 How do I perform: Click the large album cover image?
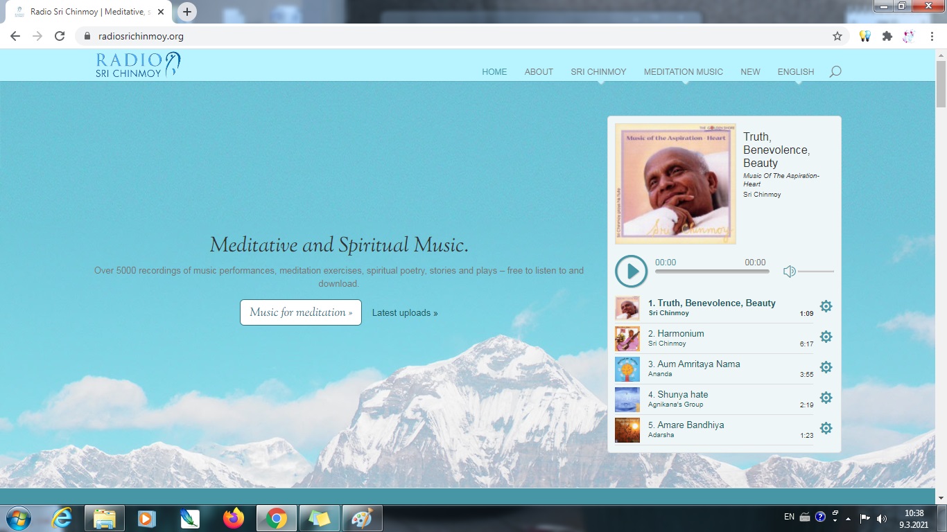(x=675, y=184)
